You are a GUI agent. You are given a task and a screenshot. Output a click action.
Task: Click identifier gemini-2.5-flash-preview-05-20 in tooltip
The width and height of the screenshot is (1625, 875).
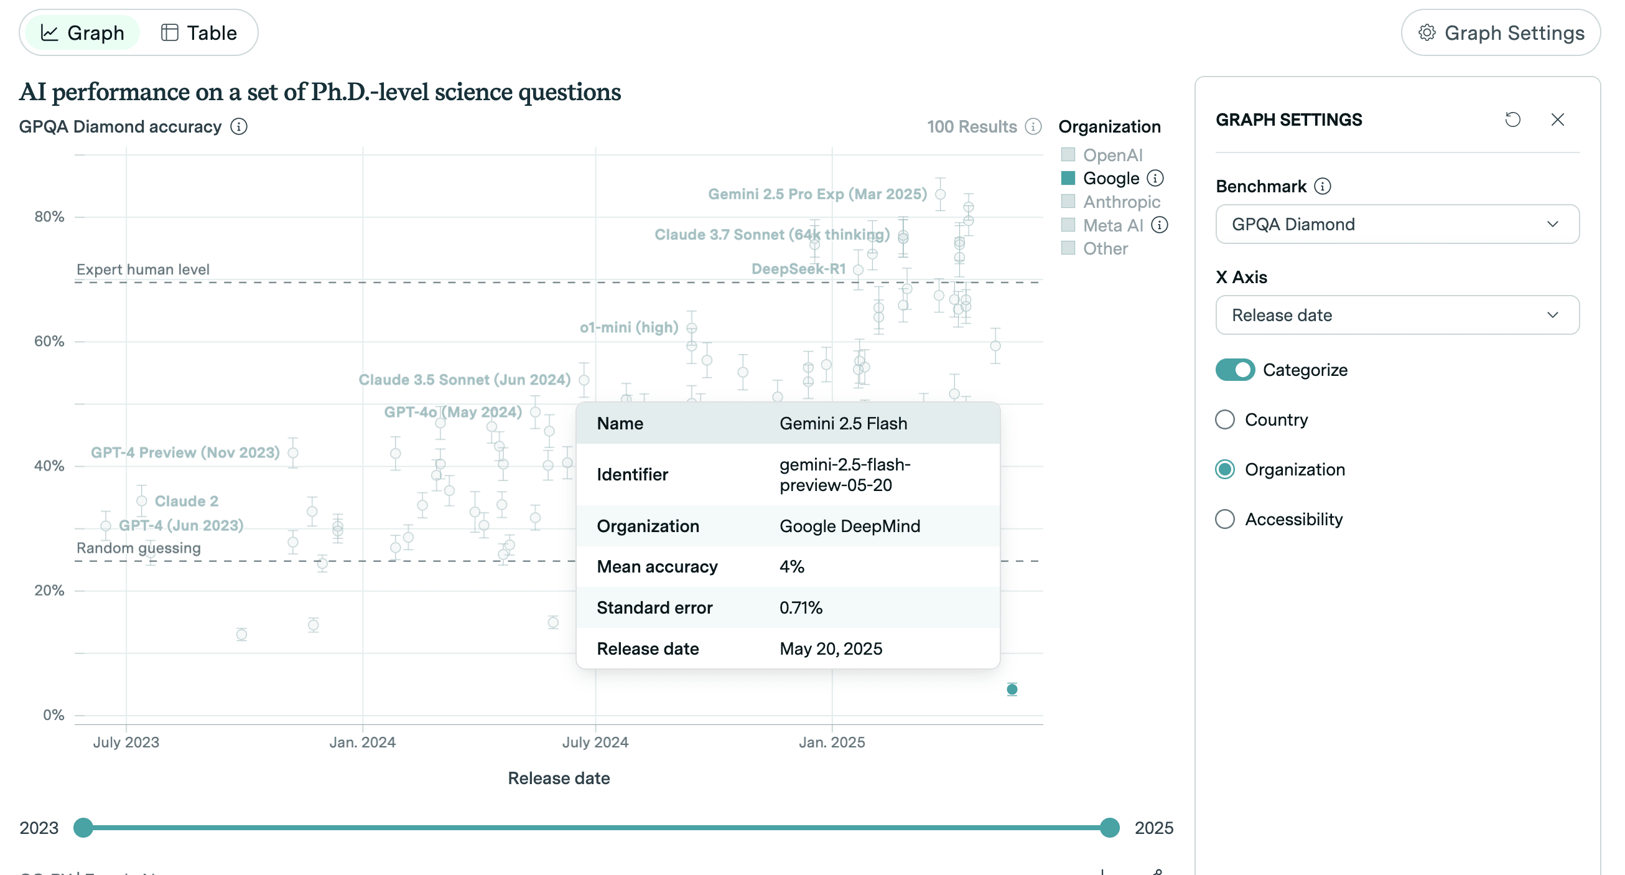[845, 475]
